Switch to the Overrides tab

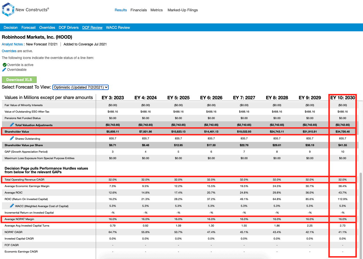[47, 27]
